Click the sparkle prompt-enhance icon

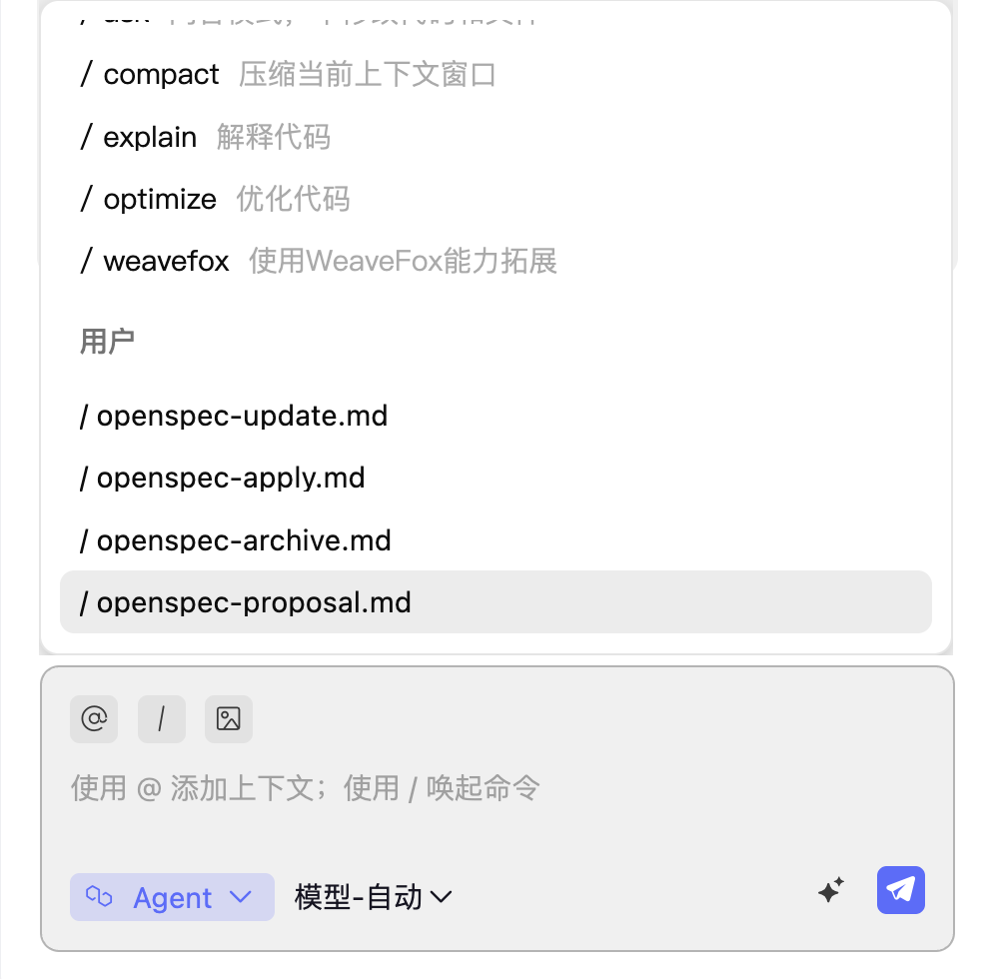click(830, 890)
